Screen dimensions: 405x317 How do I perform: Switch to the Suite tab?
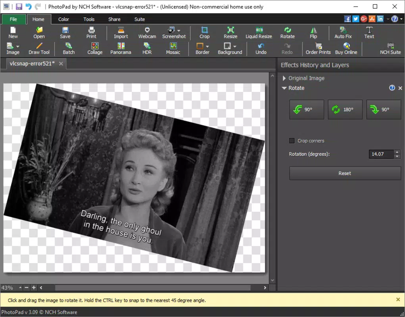coord(140,19)
